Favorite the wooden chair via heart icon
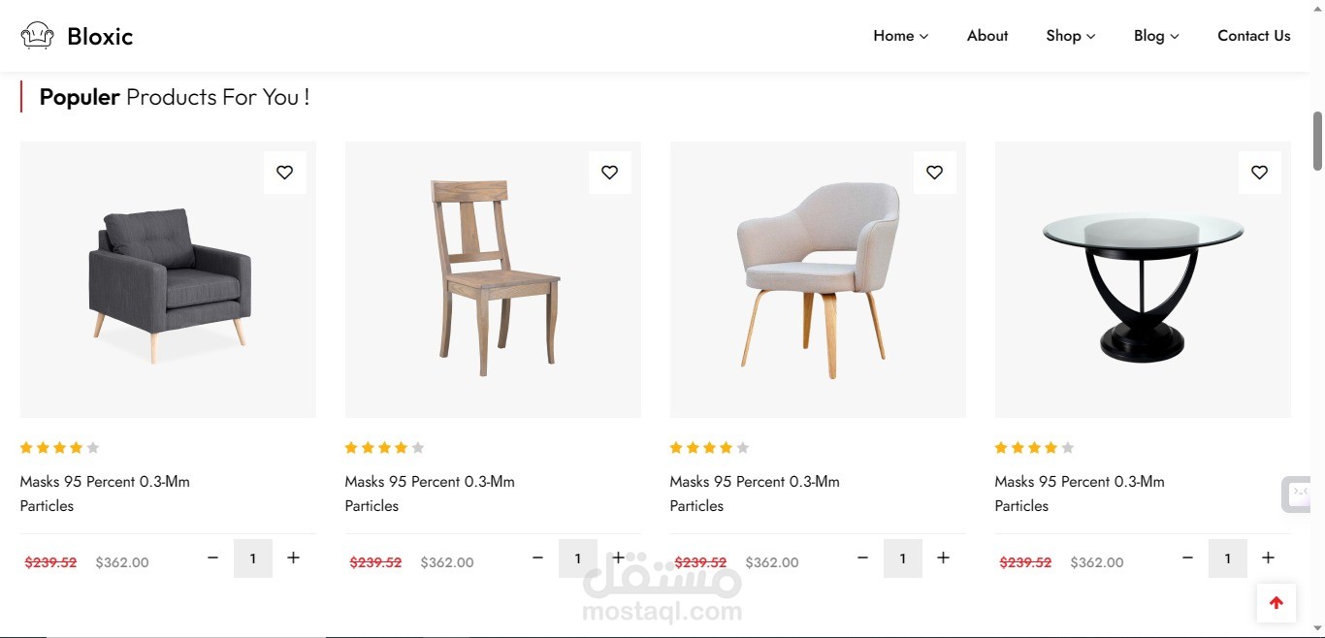 click(x=609, y=173)
